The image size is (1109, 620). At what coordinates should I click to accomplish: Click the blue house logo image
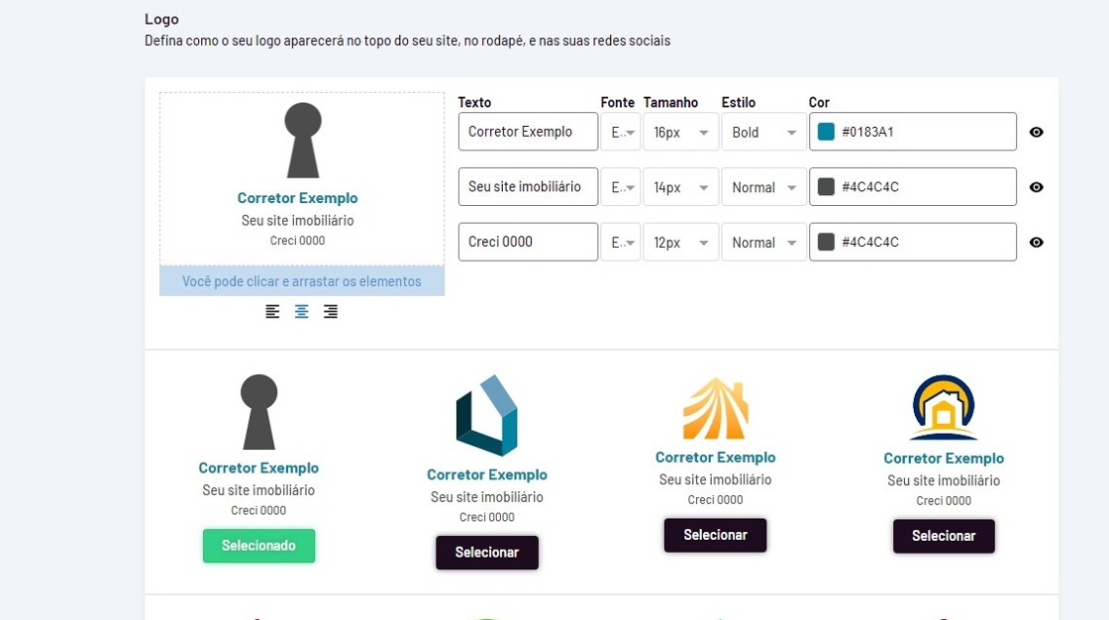click(x=486, y=416)
